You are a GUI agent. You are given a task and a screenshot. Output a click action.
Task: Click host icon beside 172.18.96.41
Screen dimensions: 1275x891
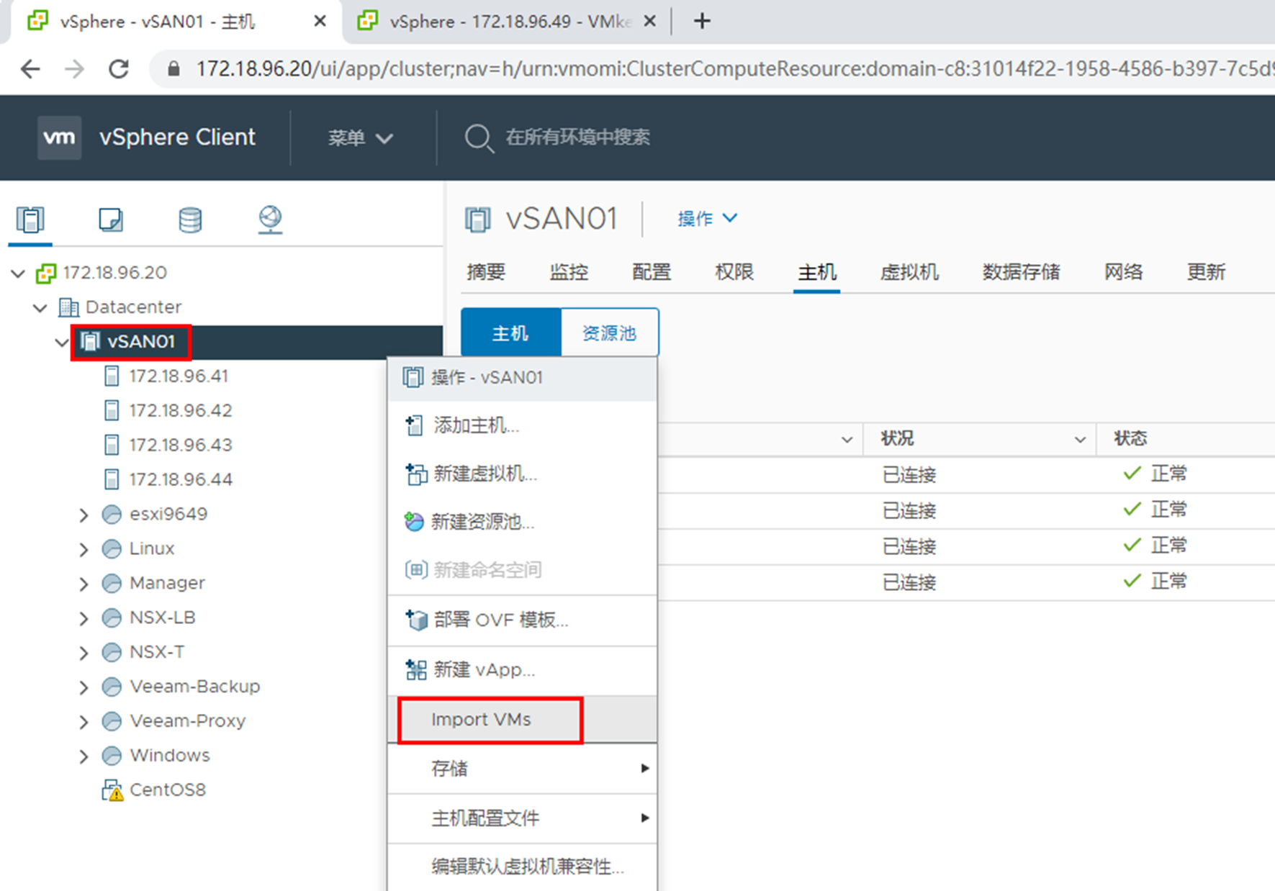tap(112, 376)
